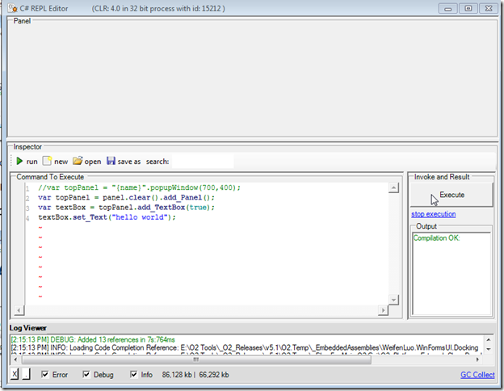Toggle the Error log checkbox
The image size is (504, 391).
(45, 374)
